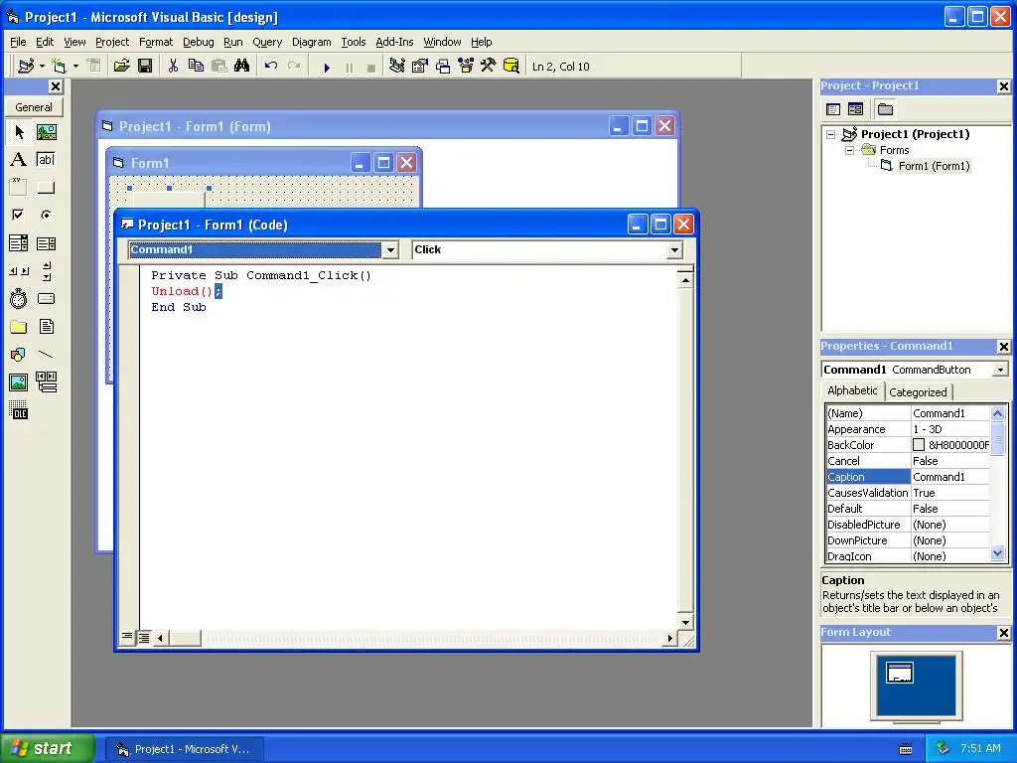The width and height of the screenshot is (1017, 763).
Task: Select the CheckBox control in toolbox
Action: coord(19,215)
